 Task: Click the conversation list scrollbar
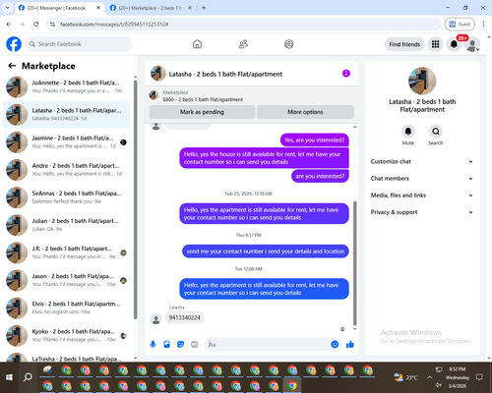(x=135, y=199)
